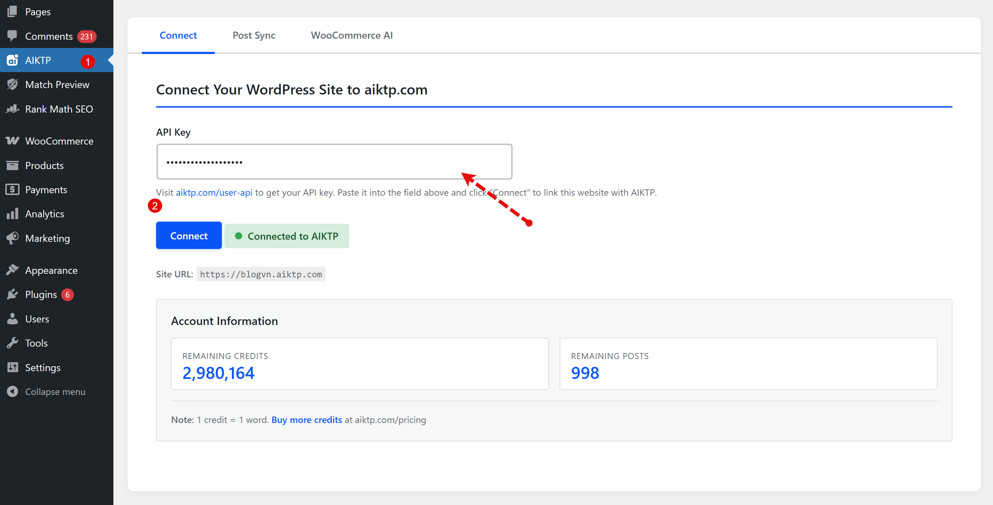Go to Settings in sidebar
This screenshot has width=993, height=505.
[x=42, y=367]
